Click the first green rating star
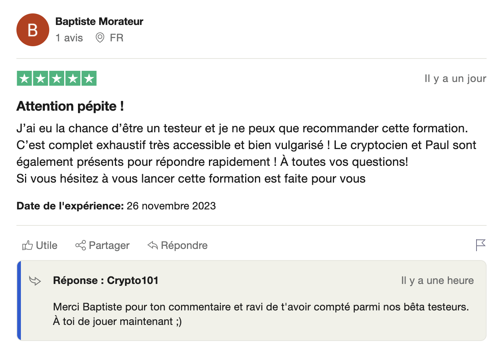Viewport: 503px width, 354px height. [x=25, y=79]
